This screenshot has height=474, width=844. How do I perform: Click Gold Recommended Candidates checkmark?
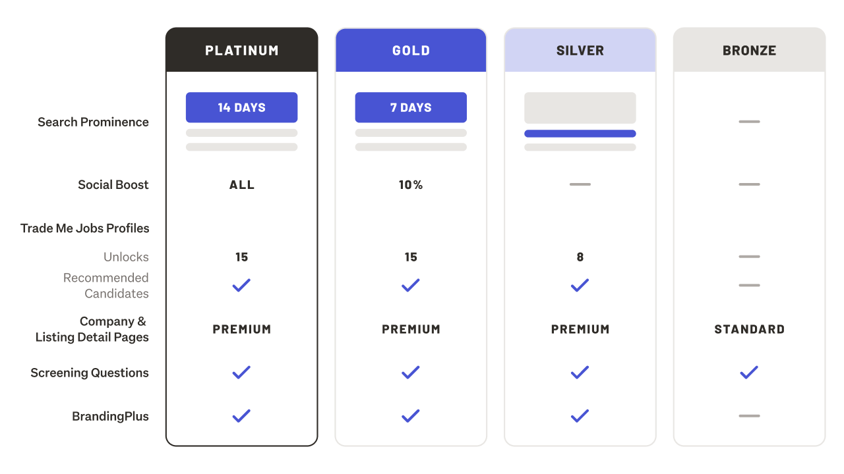[411, 285]
